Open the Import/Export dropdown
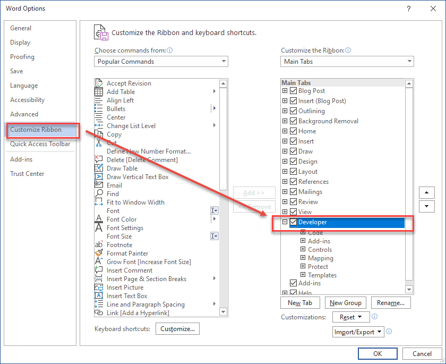 [358, 332]
